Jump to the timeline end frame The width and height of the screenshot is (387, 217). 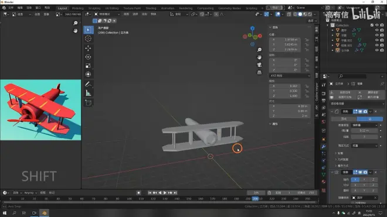(x=175, y=192)
